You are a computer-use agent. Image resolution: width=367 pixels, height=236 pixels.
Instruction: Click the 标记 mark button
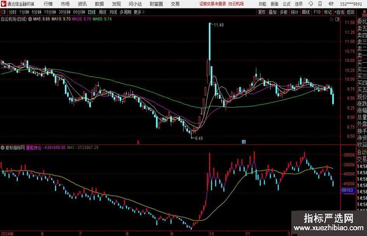[328, 12]
